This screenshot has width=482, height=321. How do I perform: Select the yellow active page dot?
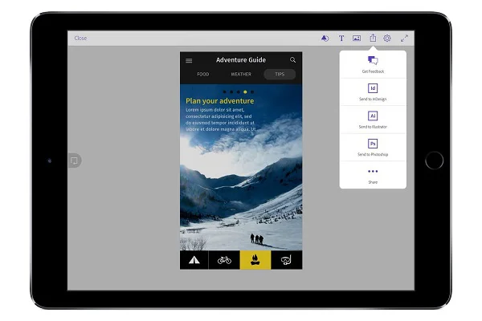(245, 91)
